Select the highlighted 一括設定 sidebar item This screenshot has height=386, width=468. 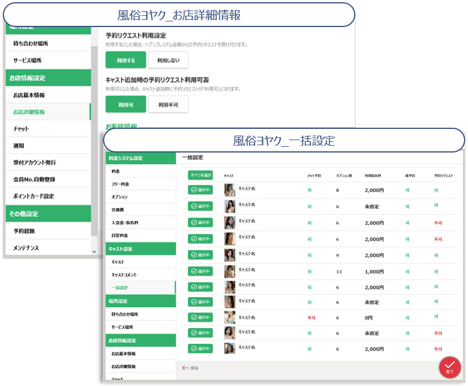pyautogui.click(x=141, y=288)
